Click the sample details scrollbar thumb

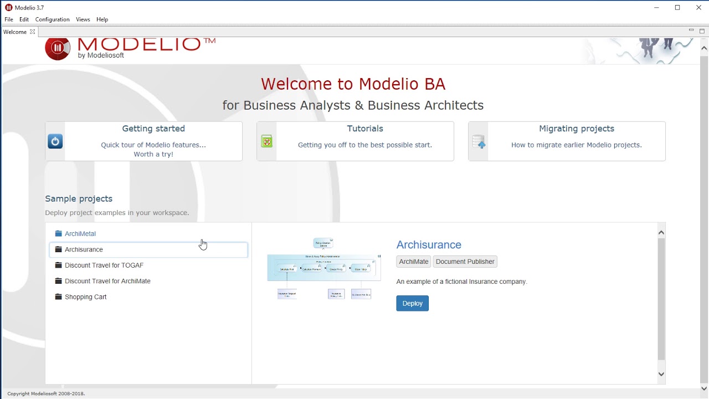661,299
